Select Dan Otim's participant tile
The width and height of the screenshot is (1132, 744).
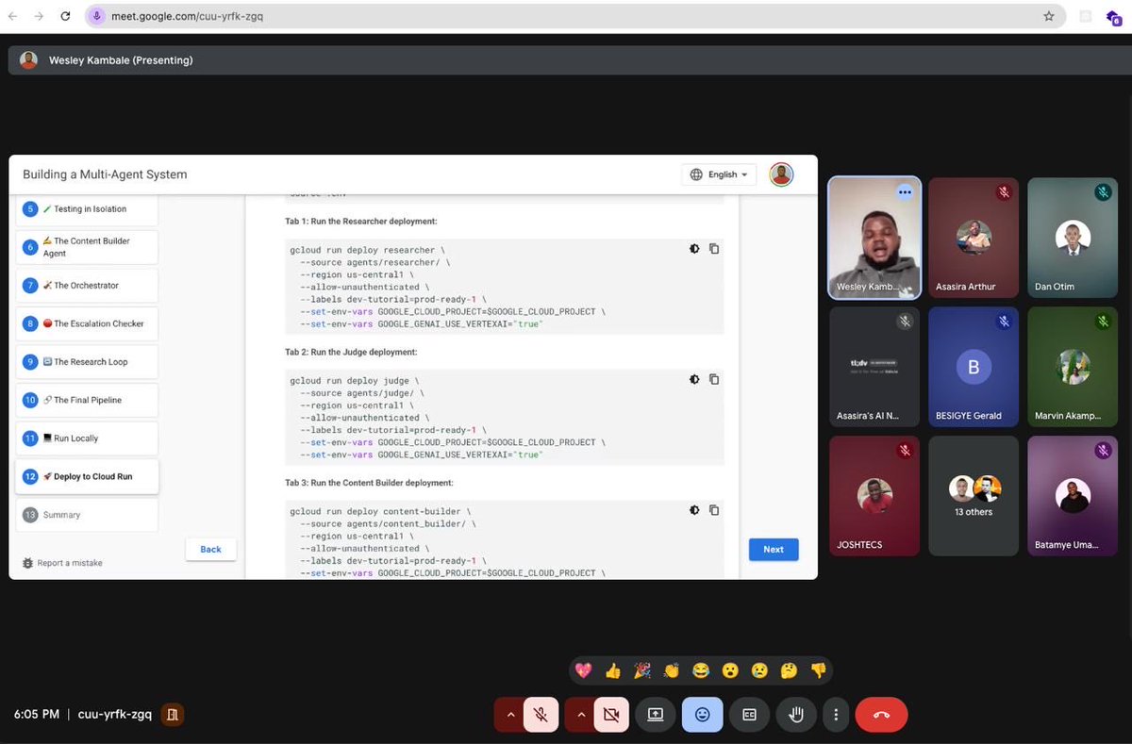(1072, 239)
